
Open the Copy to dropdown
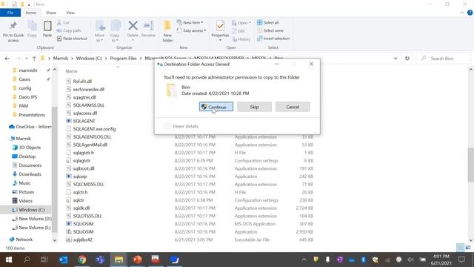click(x=115, y=31)
